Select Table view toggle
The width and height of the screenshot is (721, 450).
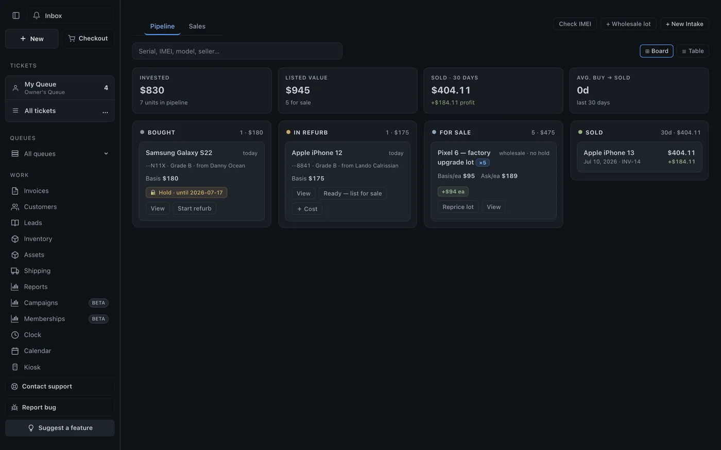[x=693, y=51]
